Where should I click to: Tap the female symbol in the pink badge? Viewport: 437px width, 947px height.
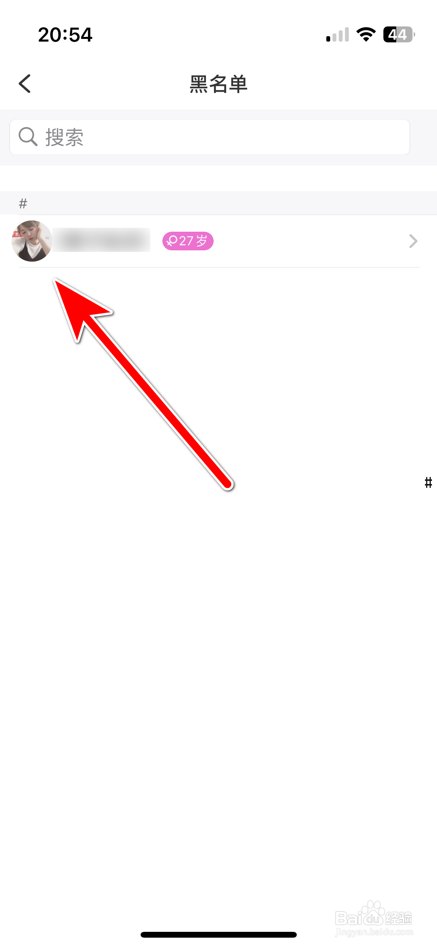point(172,241)
